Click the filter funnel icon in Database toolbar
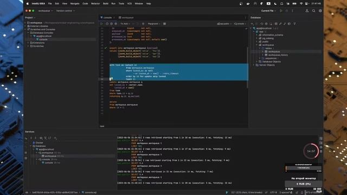Image resolution: width=347 pixels, height=195 pixels. pos(294,24)
